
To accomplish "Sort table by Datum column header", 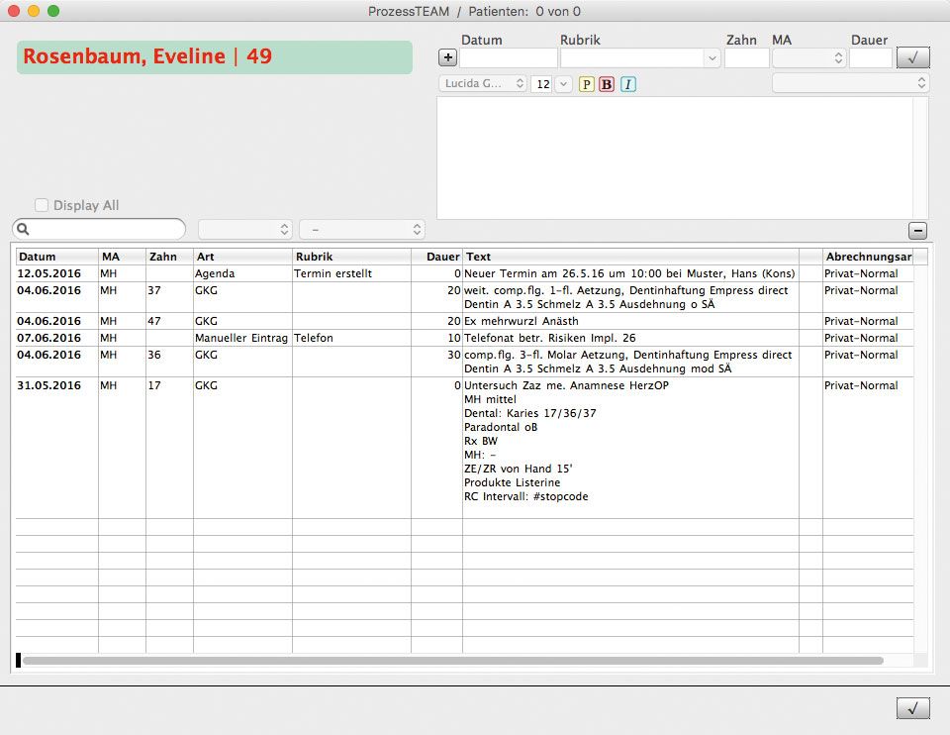I will [x=56, y=257].
